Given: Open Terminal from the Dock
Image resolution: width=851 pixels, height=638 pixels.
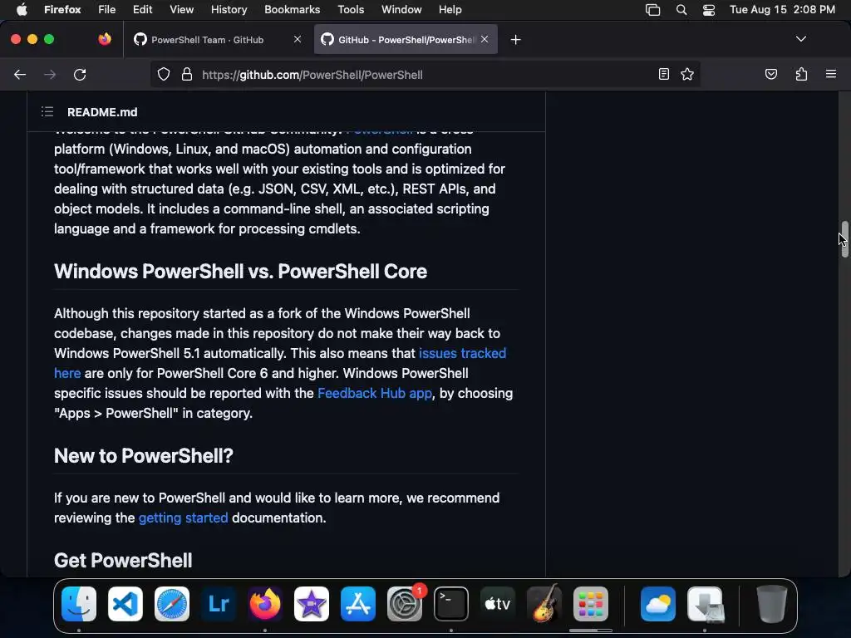Looking at the screenshot, I should click(451, 604).
